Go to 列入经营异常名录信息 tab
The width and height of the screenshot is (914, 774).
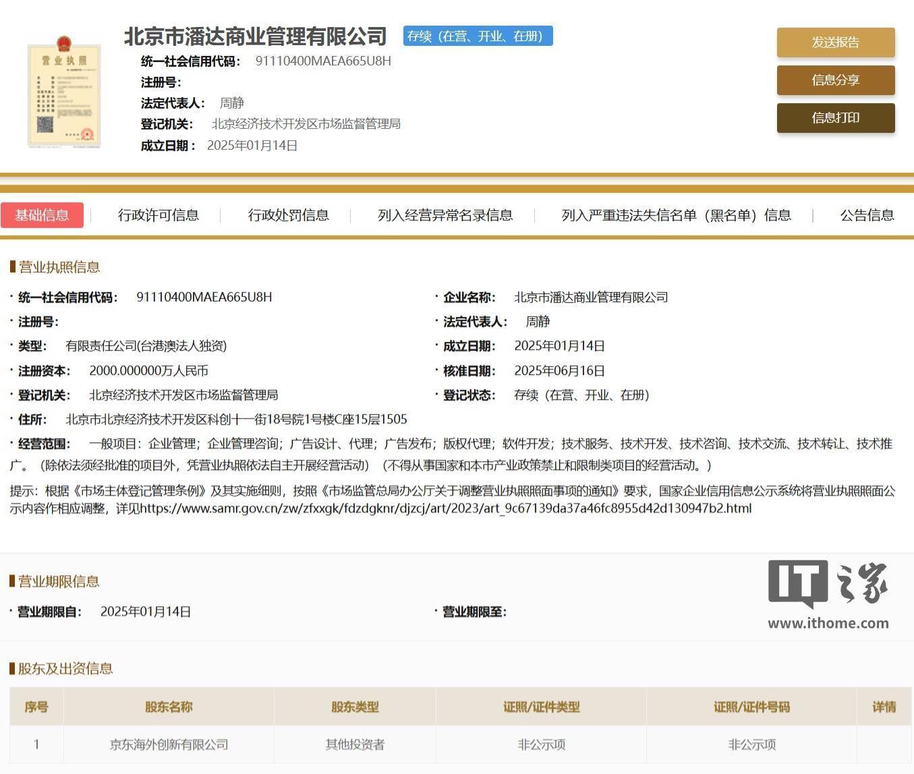click(445, 215)
